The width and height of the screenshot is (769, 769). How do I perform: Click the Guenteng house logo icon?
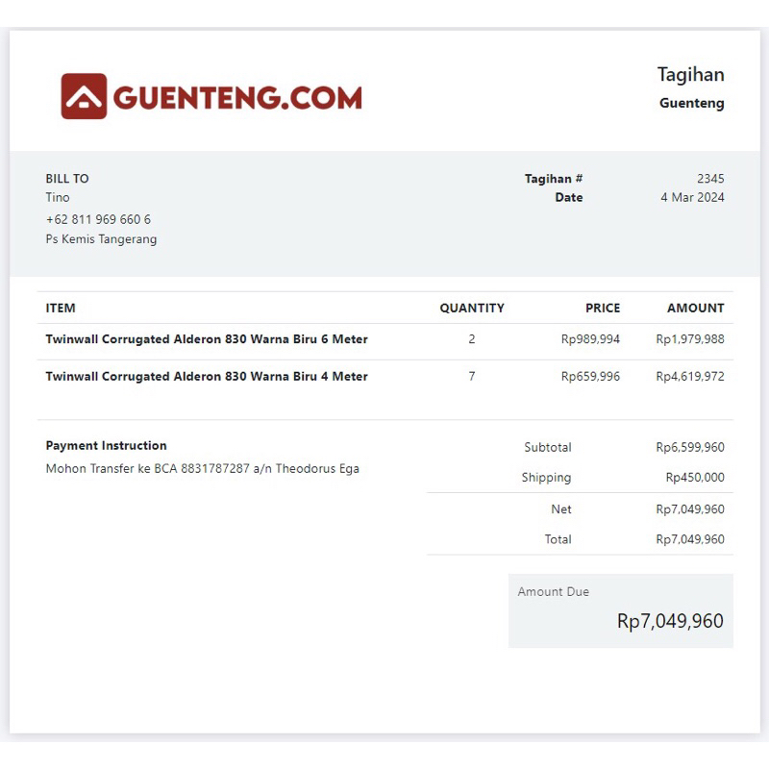point(84,96)
